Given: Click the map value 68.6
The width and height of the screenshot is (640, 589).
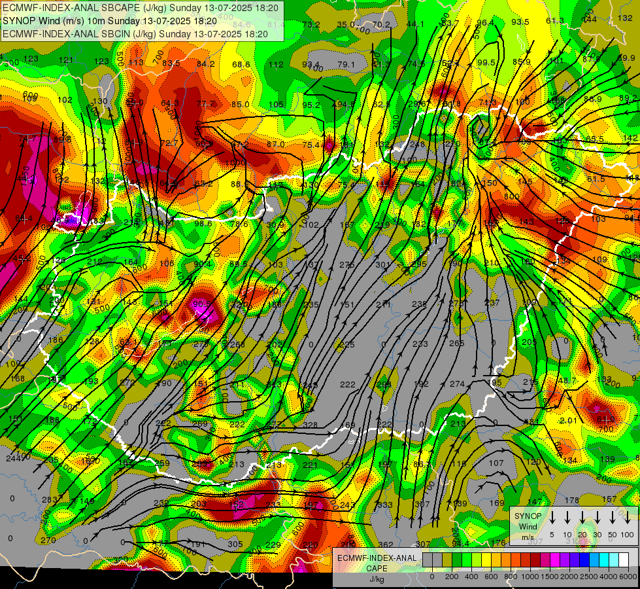Looking at the screenshot, I should pos(241,65).
